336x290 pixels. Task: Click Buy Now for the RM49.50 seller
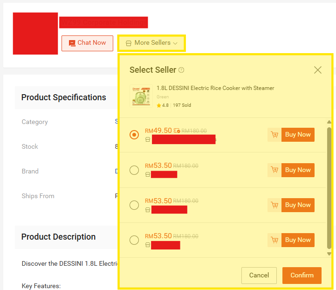coord(298,135)
